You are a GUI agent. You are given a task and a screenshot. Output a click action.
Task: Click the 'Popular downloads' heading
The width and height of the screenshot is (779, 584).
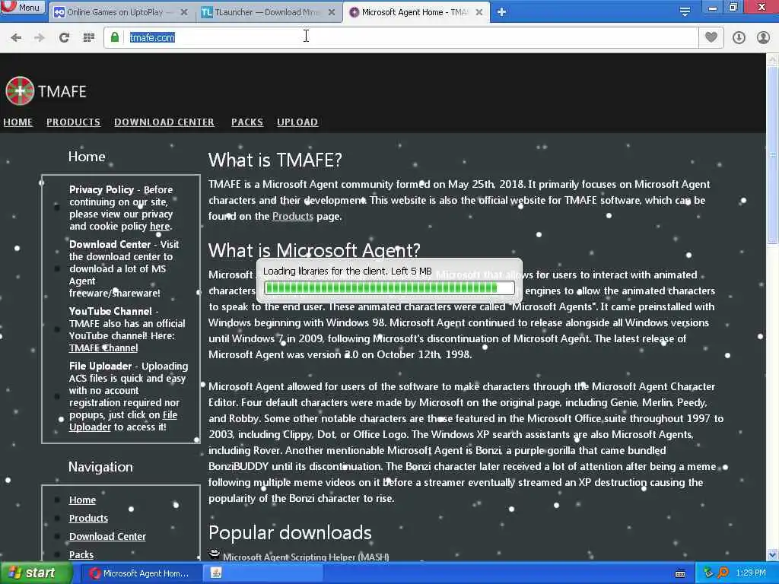(290, 533)
